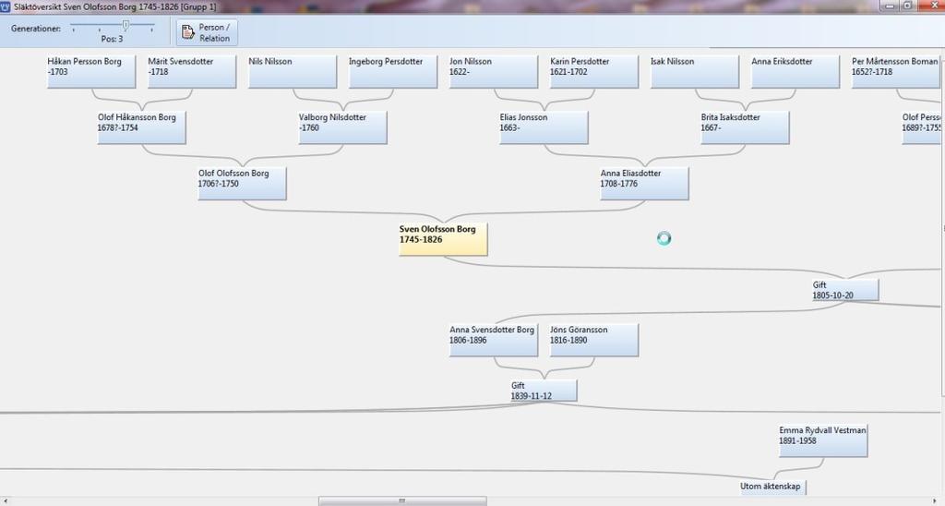Select Jöns Göransson 1816-1890 box
The image size is (945, 506).
[594, 340]
